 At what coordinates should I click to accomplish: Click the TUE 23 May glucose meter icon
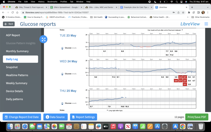(x=62, y=48)
